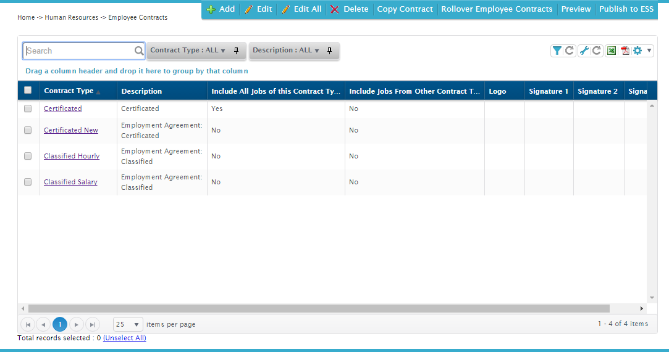This screenshot has width=669, height=352.
Task: Choose Rollover Employee Contracts in the toolbar
Action: (x=497, y=9)
